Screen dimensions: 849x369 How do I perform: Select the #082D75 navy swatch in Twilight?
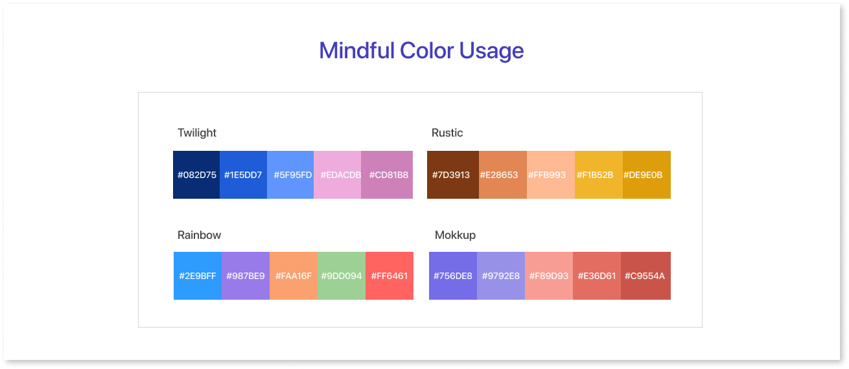(196, 175)
